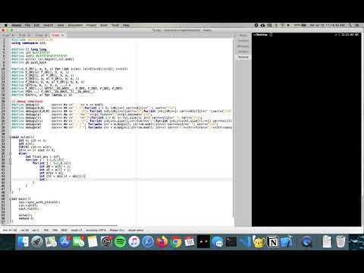Open Notion from the Dock

coord(273,242)
